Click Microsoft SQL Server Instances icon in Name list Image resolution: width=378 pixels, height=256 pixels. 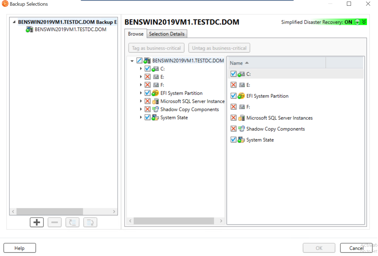pos(241,118)
